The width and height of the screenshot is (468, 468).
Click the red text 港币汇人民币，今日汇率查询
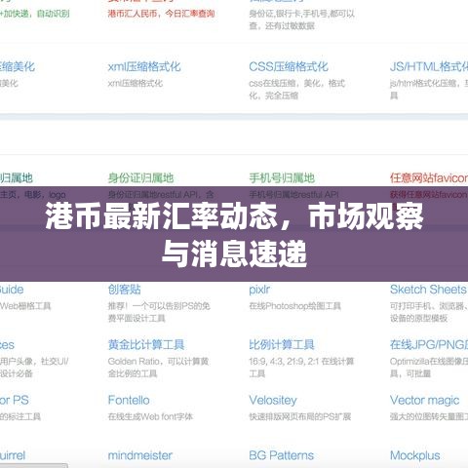pos(161,14)
